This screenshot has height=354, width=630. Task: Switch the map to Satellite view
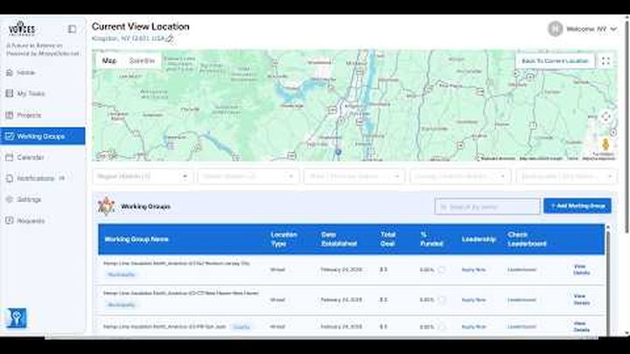(x=142, y=61)
